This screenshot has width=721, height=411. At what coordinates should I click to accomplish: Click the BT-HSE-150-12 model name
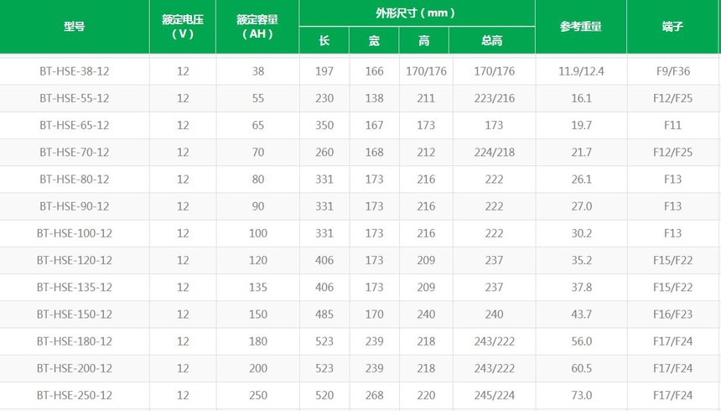[x=74, y=314]
